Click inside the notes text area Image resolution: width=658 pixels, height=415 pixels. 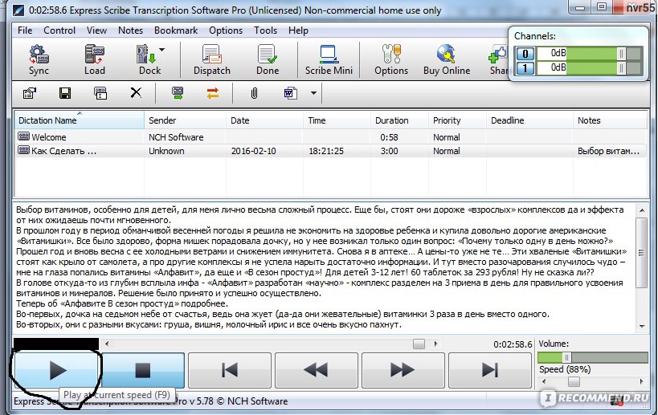tap(325, 267)
